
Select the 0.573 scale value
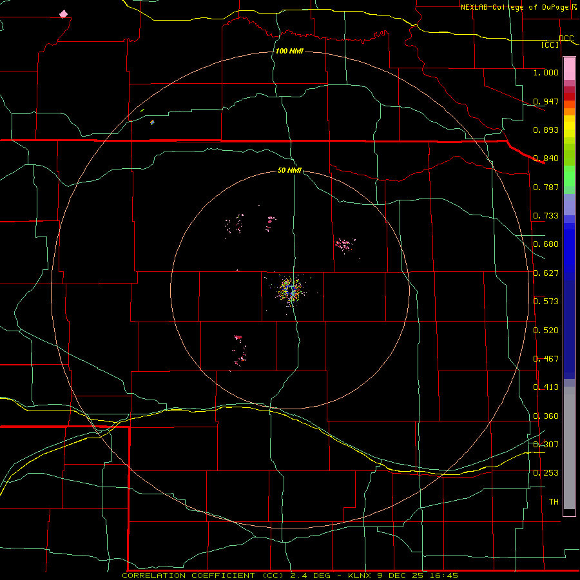click(x=546, y=302)
